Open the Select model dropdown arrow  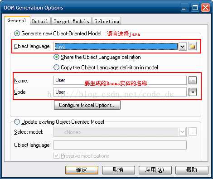point(182,132)
